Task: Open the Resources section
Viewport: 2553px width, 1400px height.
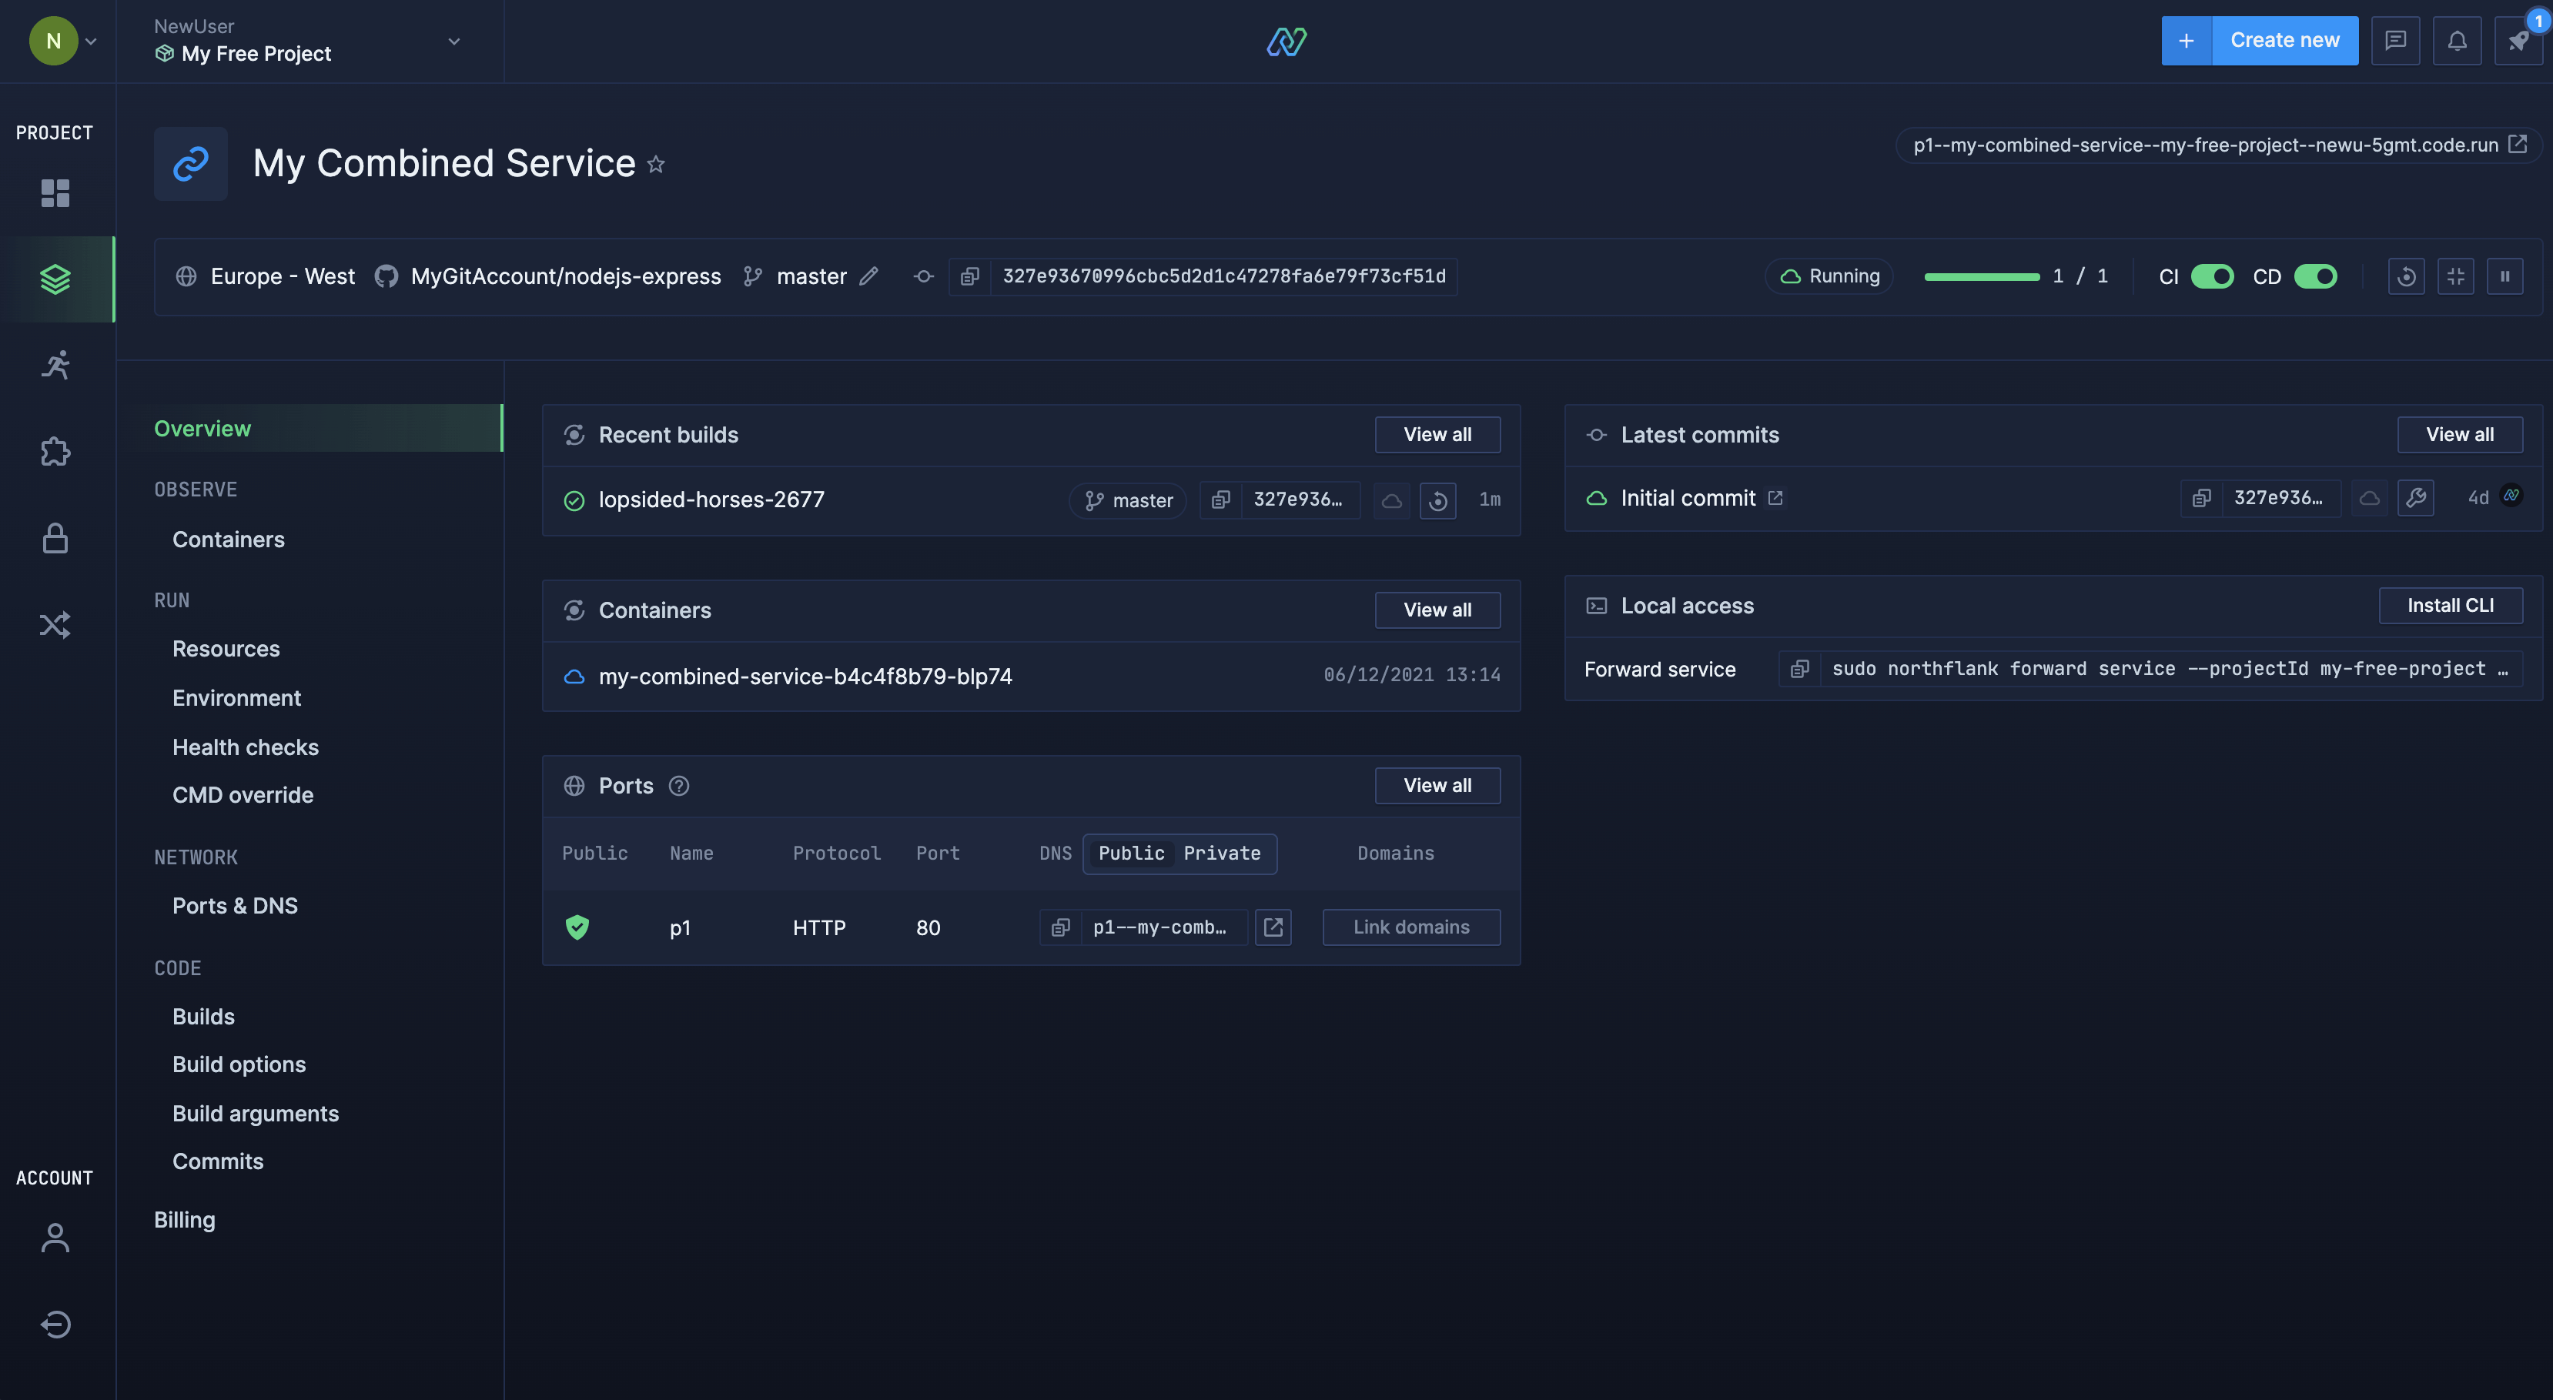Action: pos(226,649)
